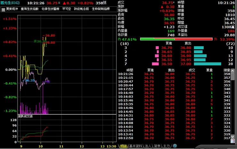
Task: Select the 10:21:26 trade row
Action: (174, 74)
